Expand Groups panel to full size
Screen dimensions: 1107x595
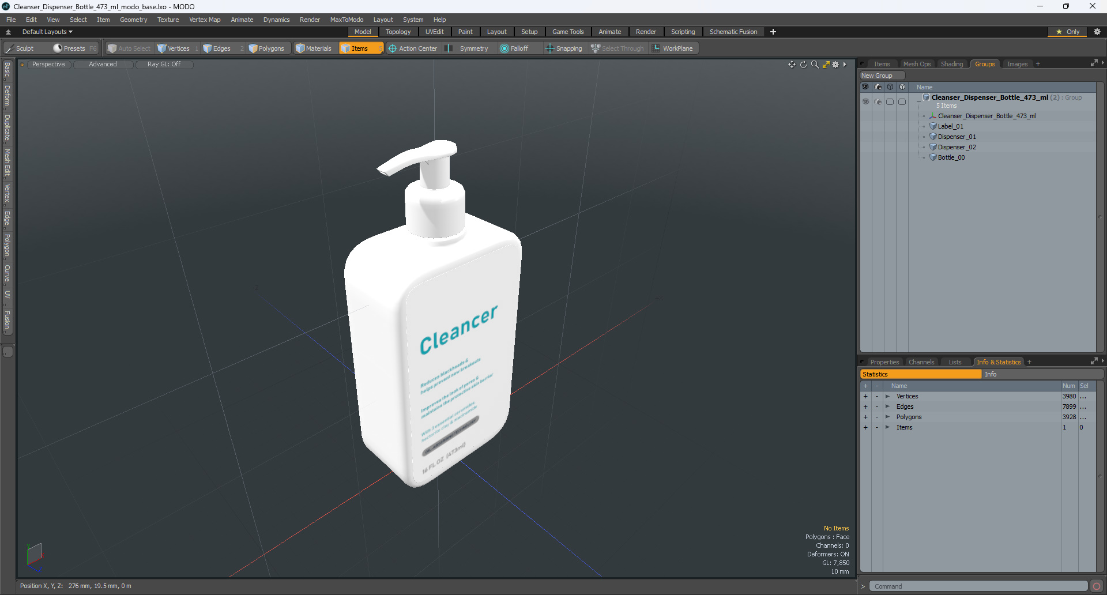1094,63
